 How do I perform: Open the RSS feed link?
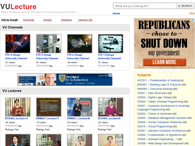point(192,13)
